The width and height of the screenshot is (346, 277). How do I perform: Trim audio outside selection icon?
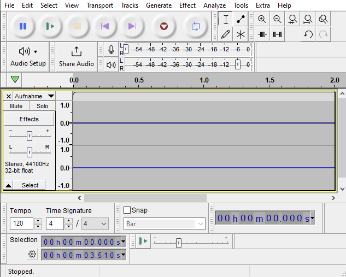point(262,34)
